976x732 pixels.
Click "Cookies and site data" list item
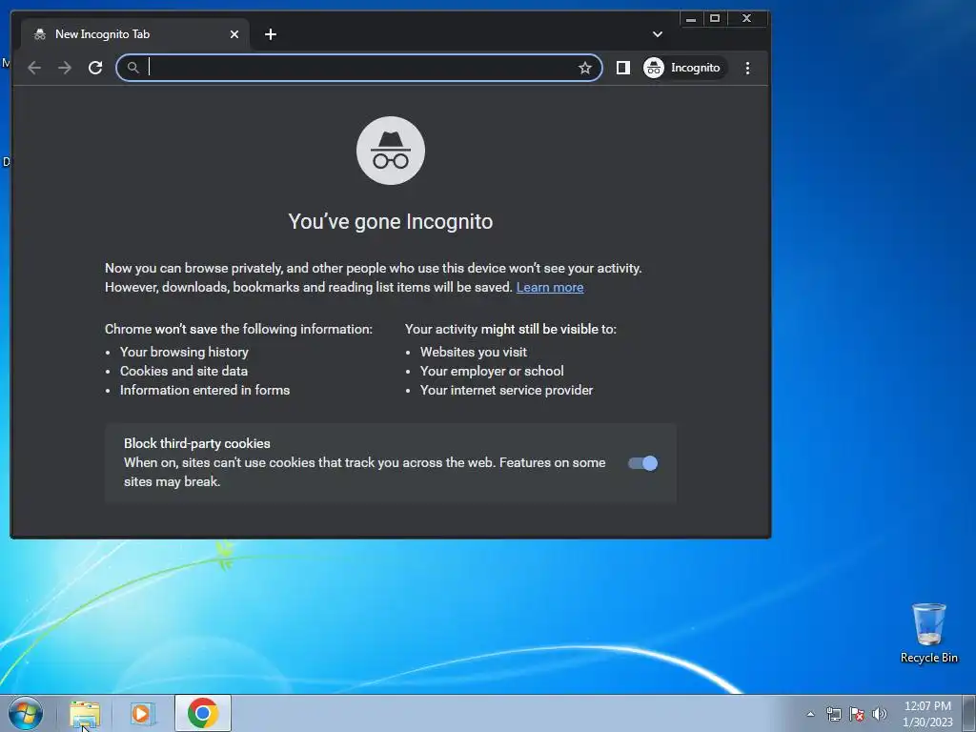184,371
